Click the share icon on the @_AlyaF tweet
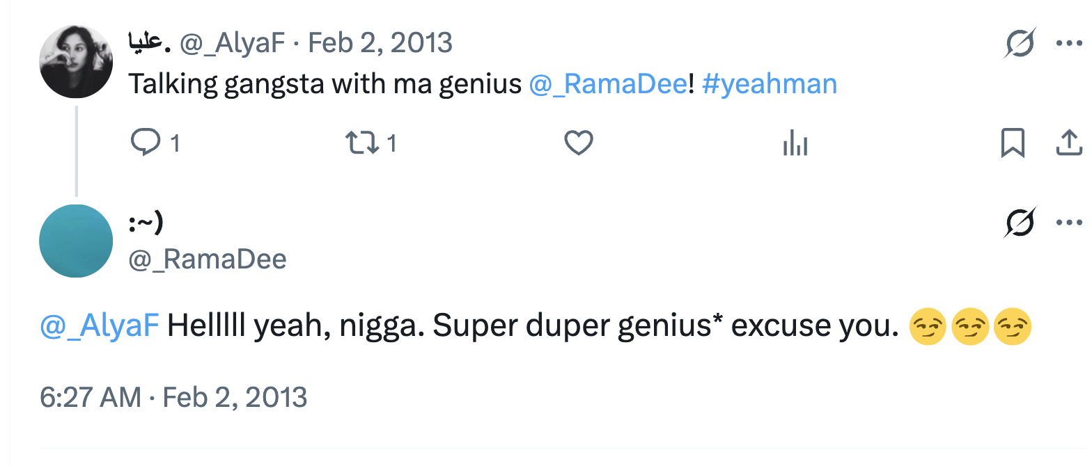The width and height of the screenshot is (1092, 466). click(x=1069, y=143)
